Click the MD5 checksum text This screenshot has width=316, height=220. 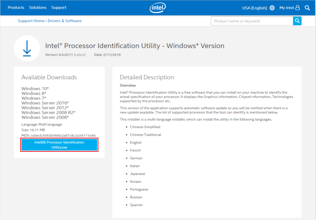tap(58, 135)
